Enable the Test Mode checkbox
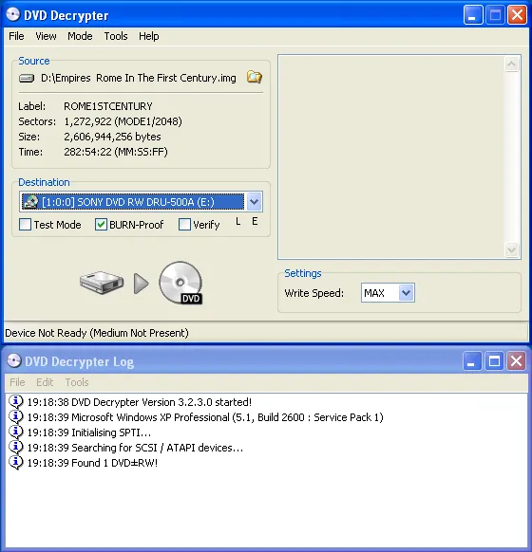 point(25,224)
